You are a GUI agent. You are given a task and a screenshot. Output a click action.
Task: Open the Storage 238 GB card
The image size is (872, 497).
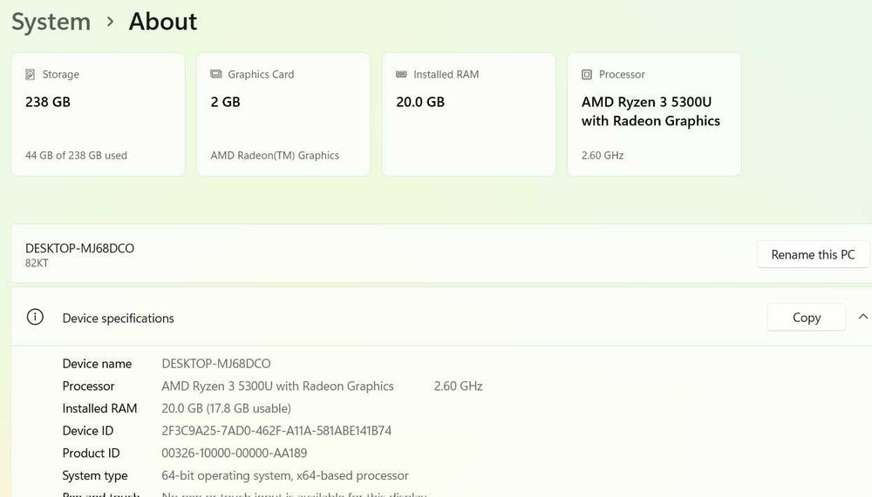[x=98, y=114]
